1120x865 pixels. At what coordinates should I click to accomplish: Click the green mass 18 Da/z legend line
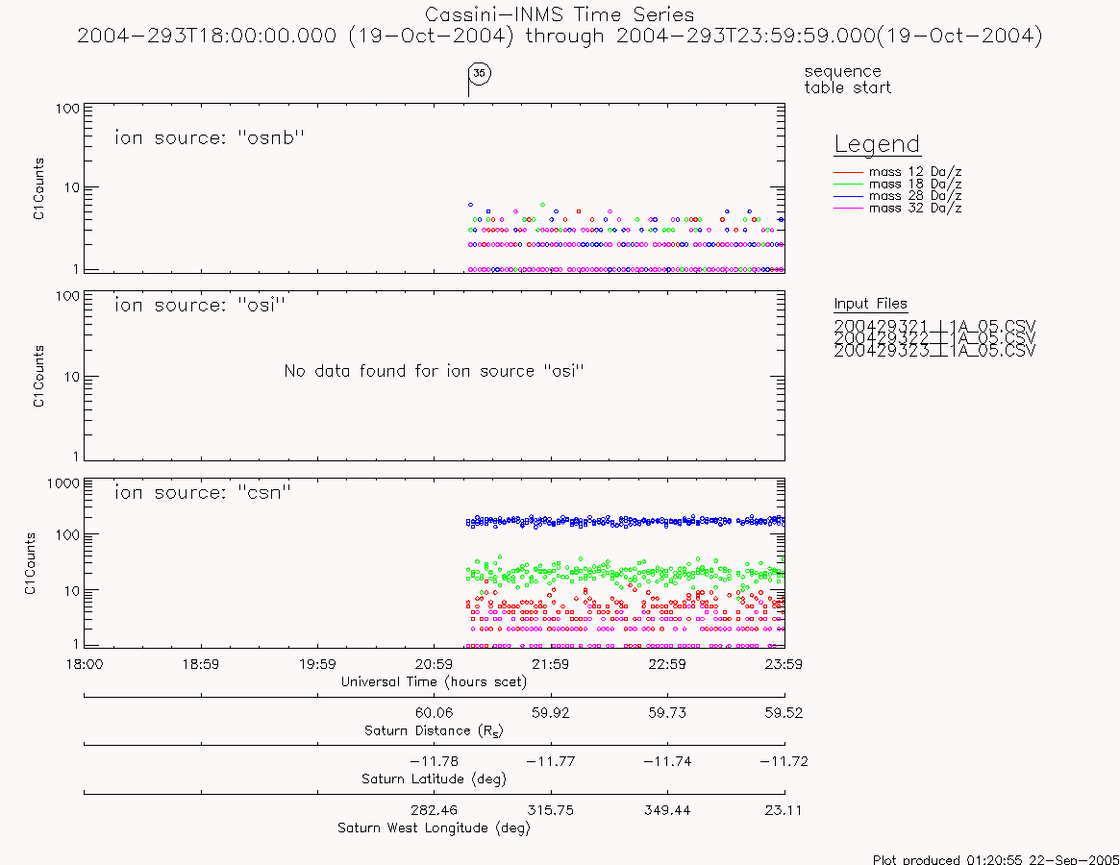[849, 185]
